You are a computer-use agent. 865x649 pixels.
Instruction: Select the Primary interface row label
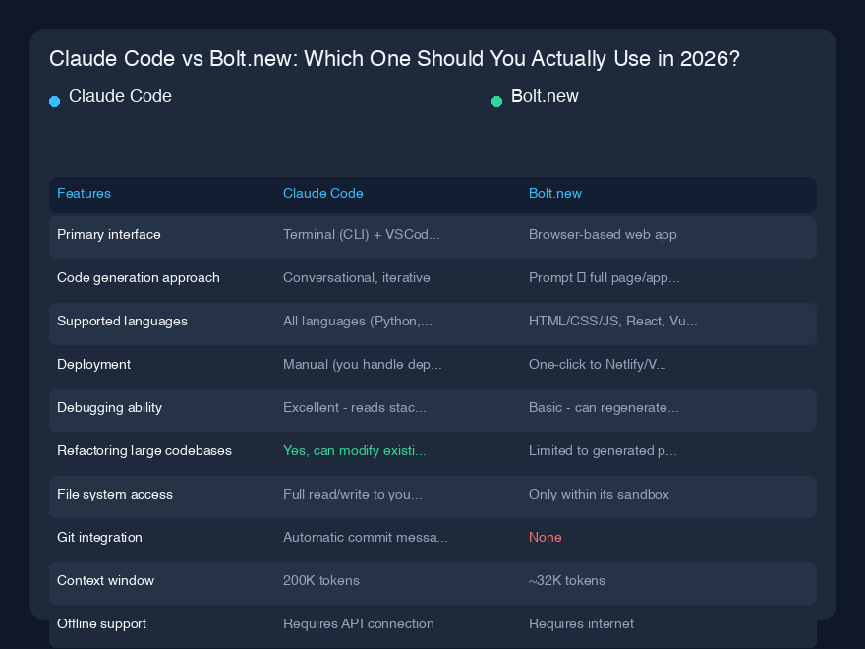point(109,235)
